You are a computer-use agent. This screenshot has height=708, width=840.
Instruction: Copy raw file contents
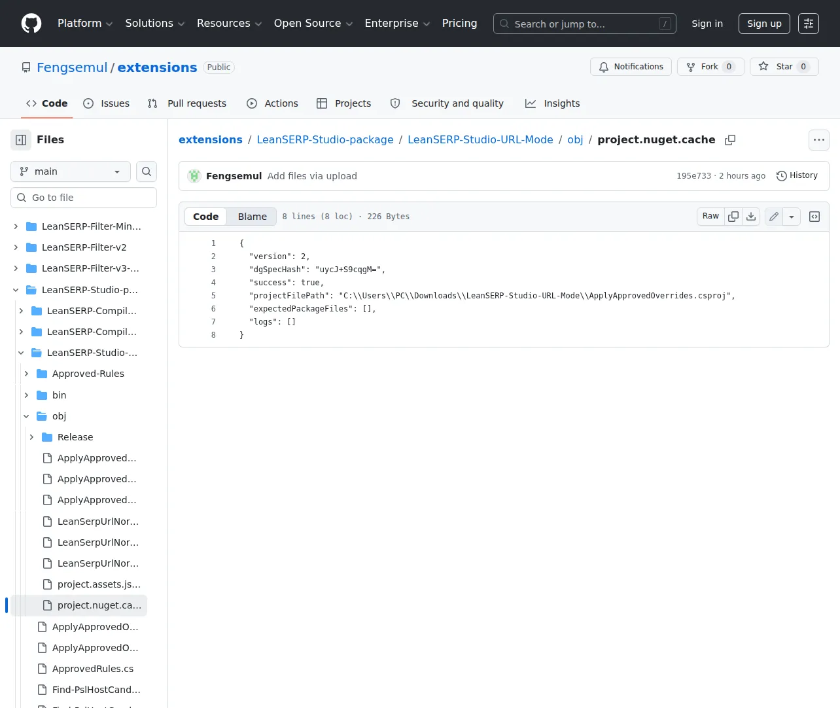click(x=733, y=217)
